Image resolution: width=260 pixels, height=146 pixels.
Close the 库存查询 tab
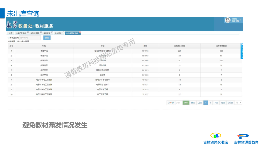coord(52,32)
